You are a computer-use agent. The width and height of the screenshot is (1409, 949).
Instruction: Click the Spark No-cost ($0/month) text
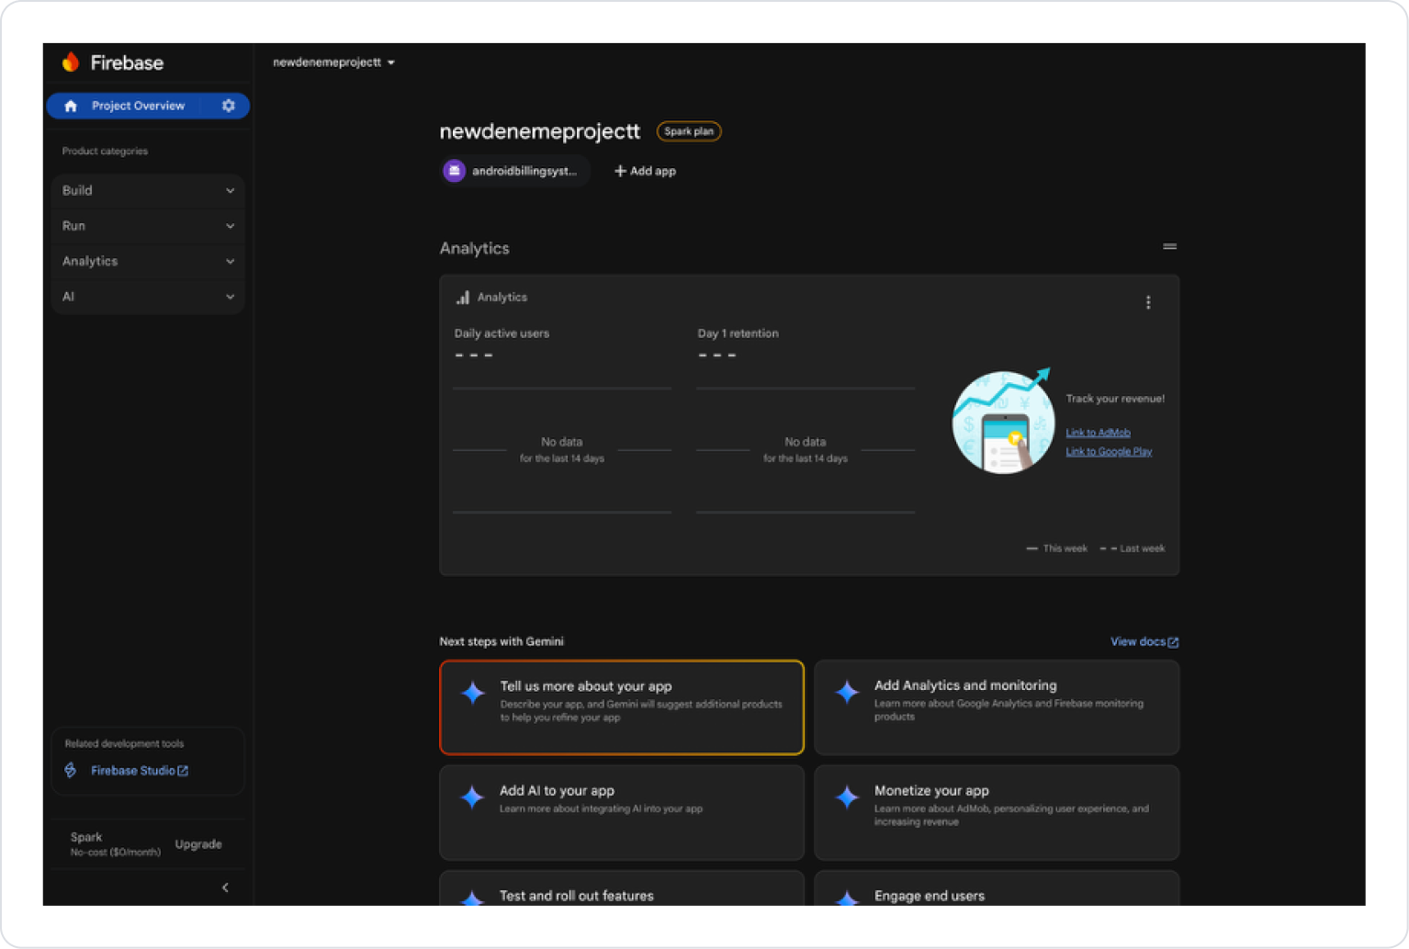pos(115,844)
